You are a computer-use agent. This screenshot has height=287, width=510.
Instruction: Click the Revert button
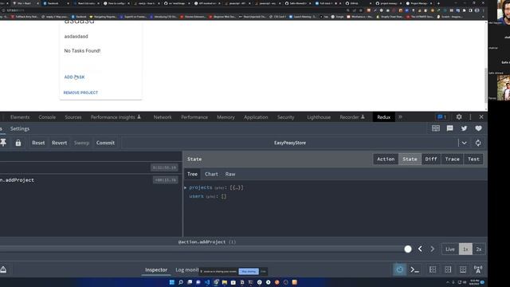coord(59,143)
